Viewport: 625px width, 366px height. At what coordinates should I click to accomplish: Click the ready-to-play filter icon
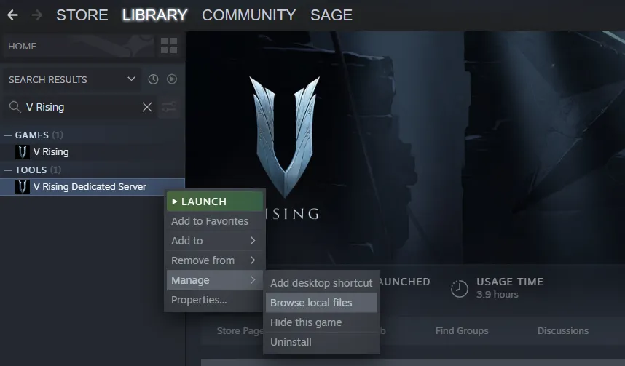coord(172,79)
